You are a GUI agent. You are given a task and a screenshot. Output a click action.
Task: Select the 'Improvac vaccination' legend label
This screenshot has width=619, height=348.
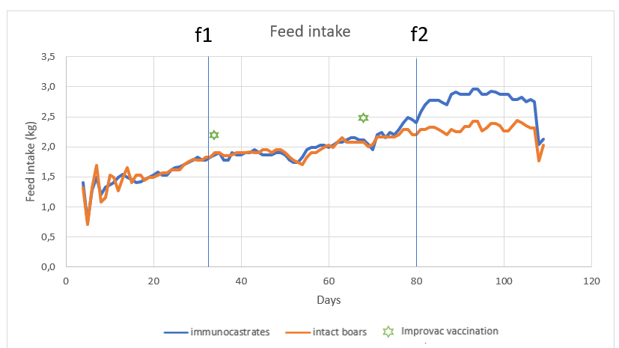[x=449, y=331]
